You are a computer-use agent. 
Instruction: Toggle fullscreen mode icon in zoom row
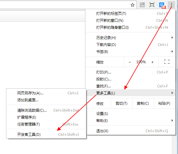coord(167,62)
